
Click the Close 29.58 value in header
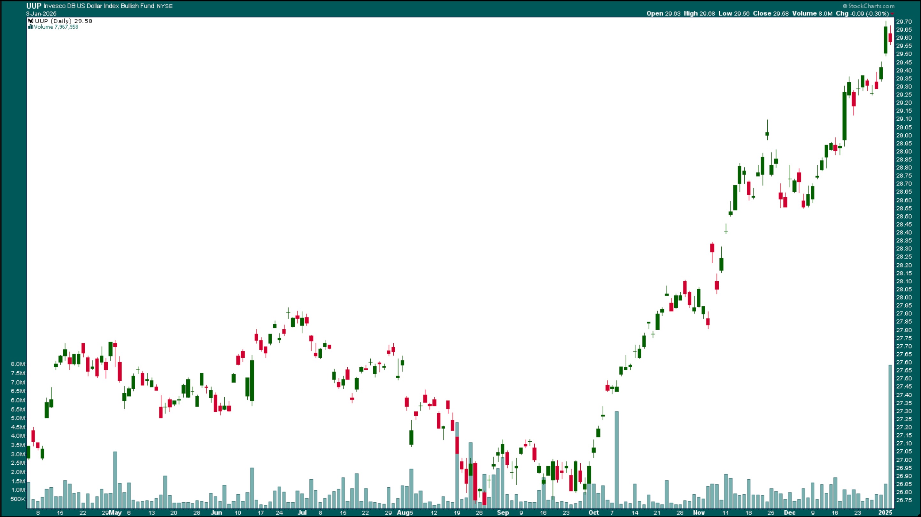coord(770,14)
